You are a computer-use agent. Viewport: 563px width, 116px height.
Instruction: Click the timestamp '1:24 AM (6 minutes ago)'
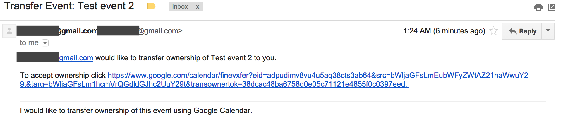[x=444, y=31]
